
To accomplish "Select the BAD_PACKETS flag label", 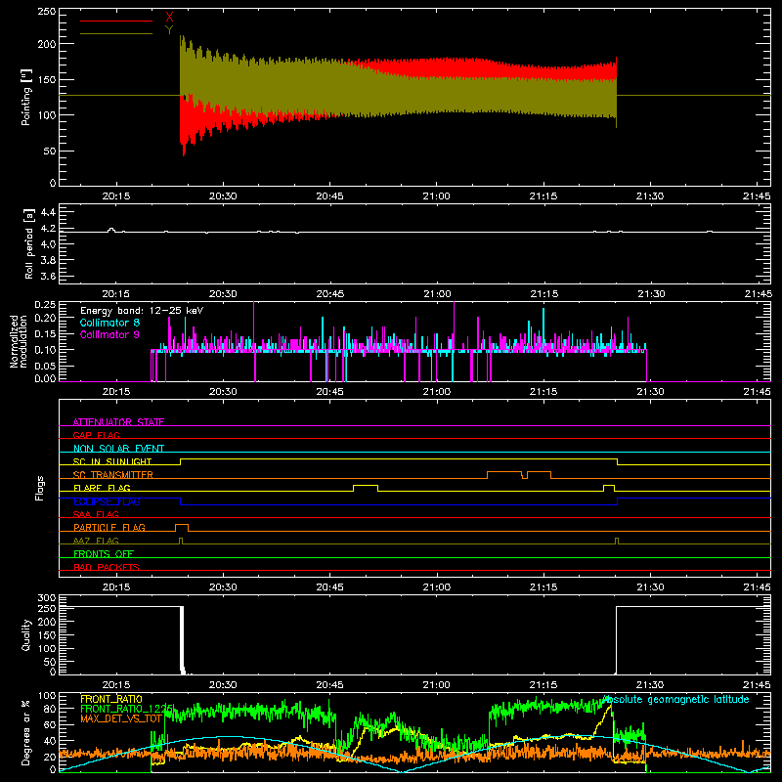I will 107,567.
